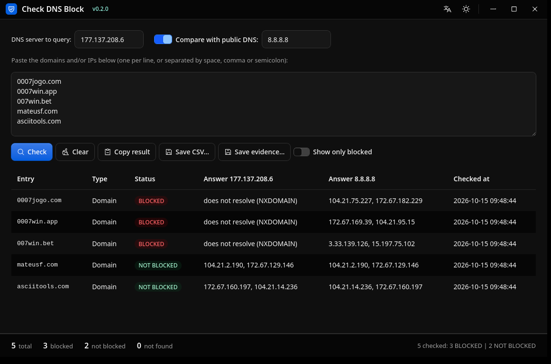Image resolution: width=551 pixels, height=364 pixels.
Task: Click BLOCKED badge for 0007win.app
Action: pyautogui.click(x=151, y=222)
